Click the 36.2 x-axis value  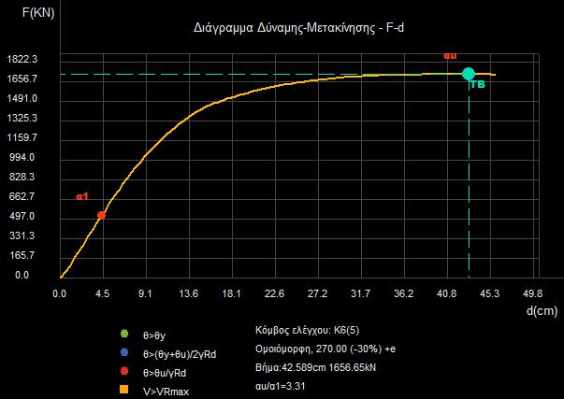(x=403, y=293)
